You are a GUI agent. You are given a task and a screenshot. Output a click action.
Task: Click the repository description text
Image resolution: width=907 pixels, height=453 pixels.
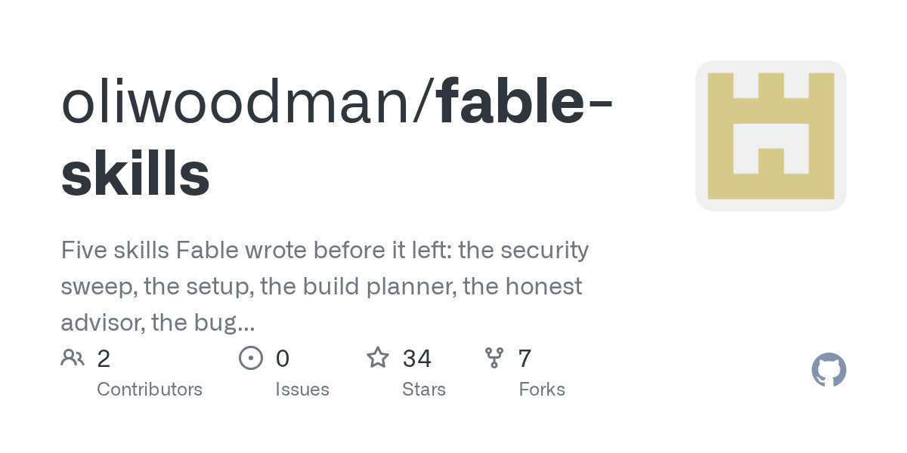click(x=325, y=286)
